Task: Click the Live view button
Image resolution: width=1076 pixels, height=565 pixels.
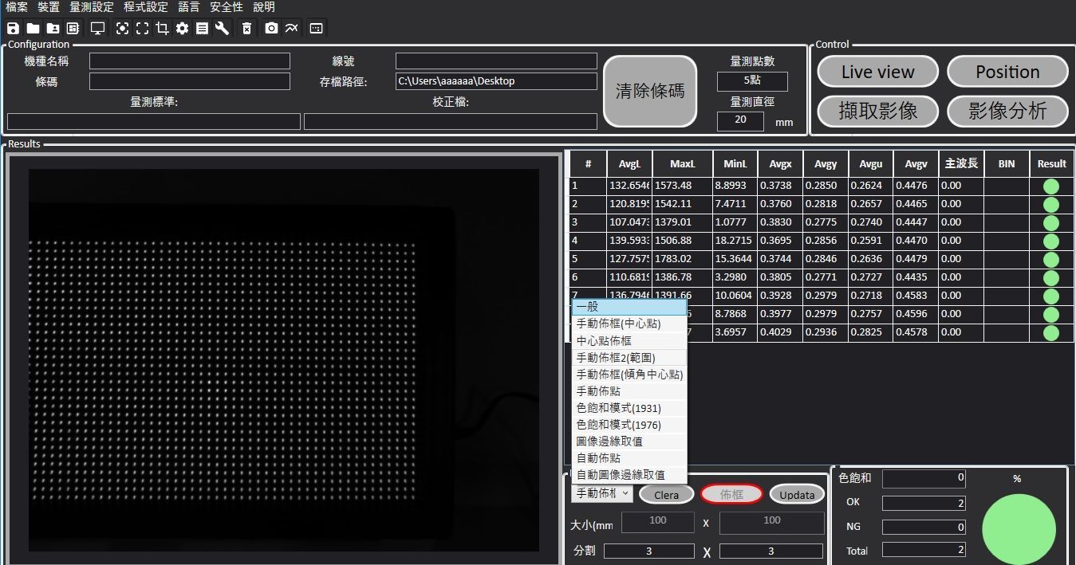Action: [x=877, y=72]
